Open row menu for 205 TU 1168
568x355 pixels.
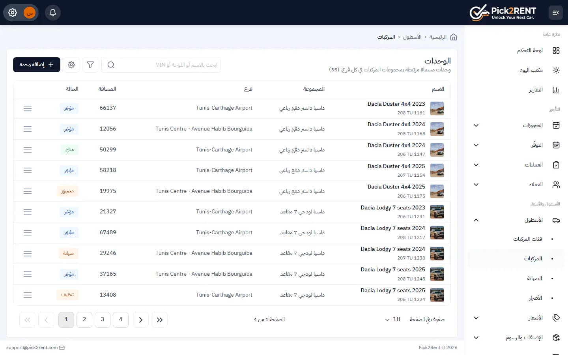[28, 129]
